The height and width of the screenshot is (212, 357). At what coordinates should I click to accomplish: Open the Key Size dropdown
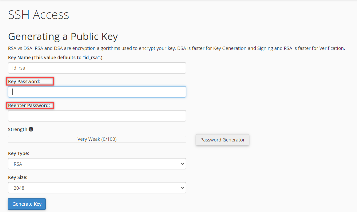click(97, 188)
